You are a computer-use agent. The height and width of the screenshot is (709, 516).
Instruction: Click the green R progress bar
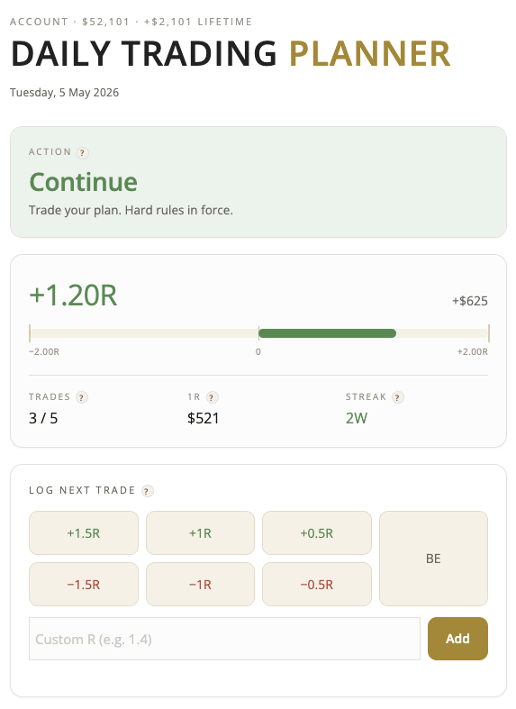coord(327,333)
